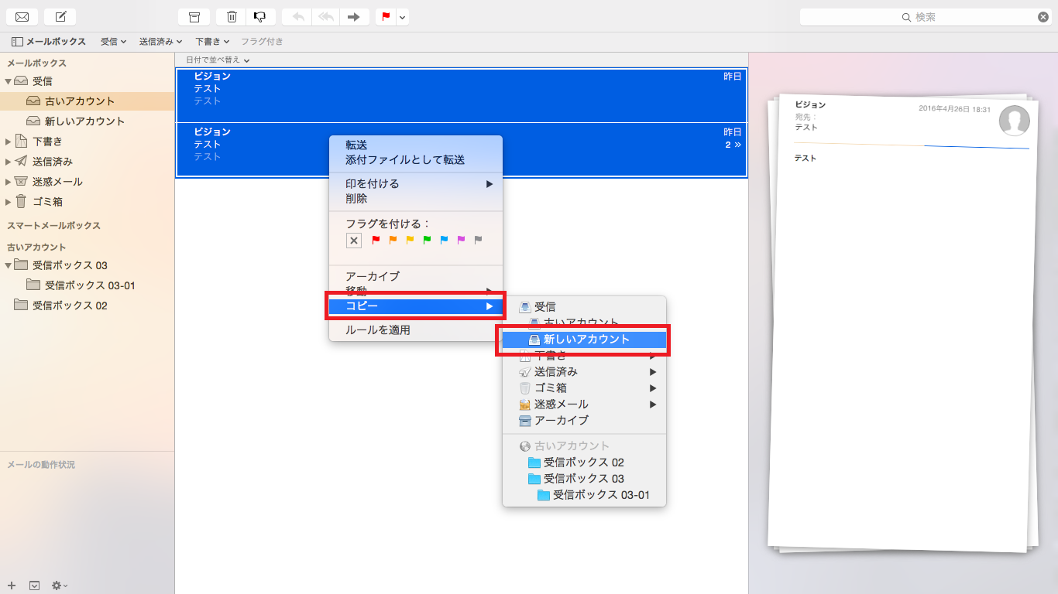Click the sidebar ゴミ箱 trash can icon
This screenshot has height=594, width=1058.
pos(21,201)
